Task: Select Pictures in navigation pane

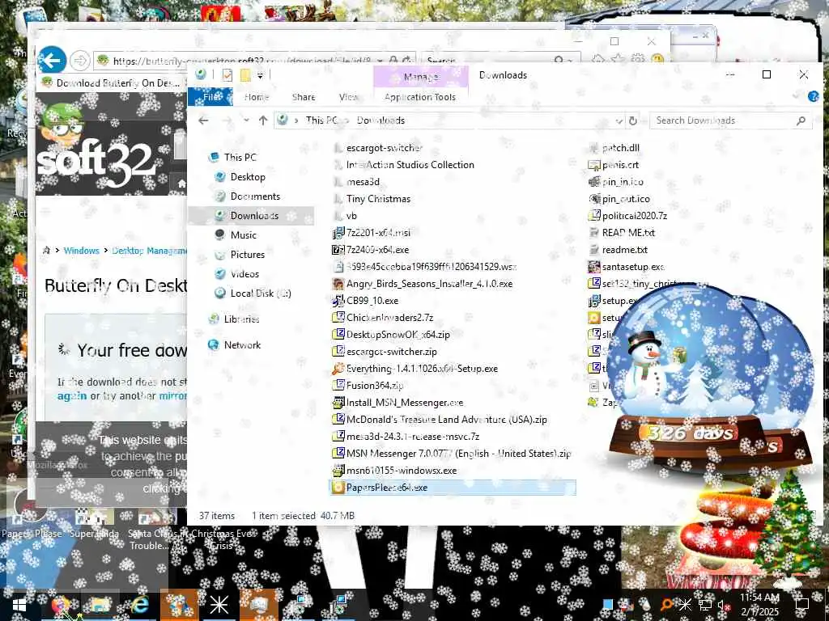Action: point(240,255)
